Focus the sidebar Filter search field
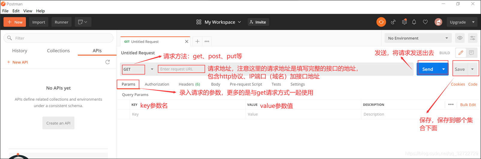The image size is (481, 159). pyautogui.click(x=58, y=38)
